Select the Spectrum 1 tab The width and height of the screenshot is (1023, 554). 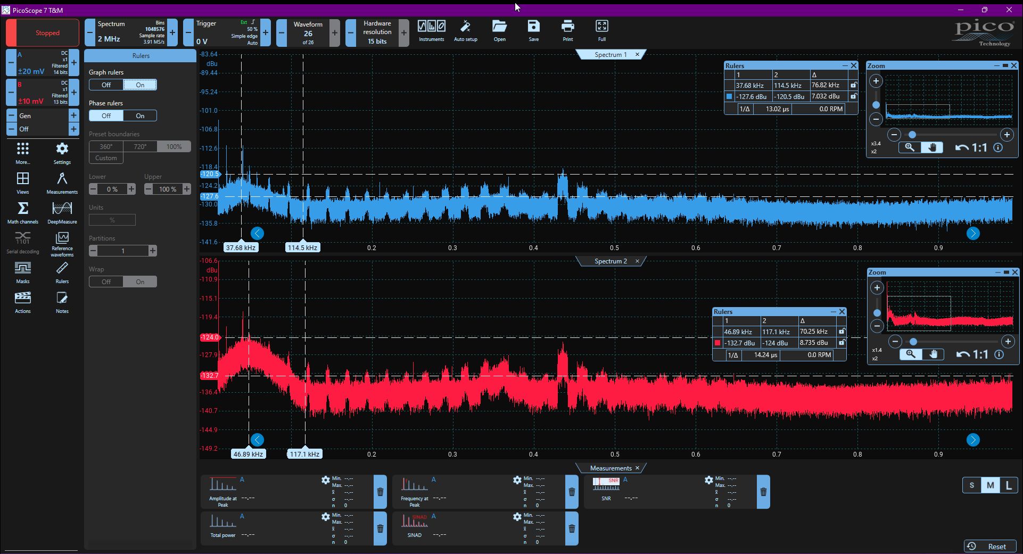coord(610,55)
